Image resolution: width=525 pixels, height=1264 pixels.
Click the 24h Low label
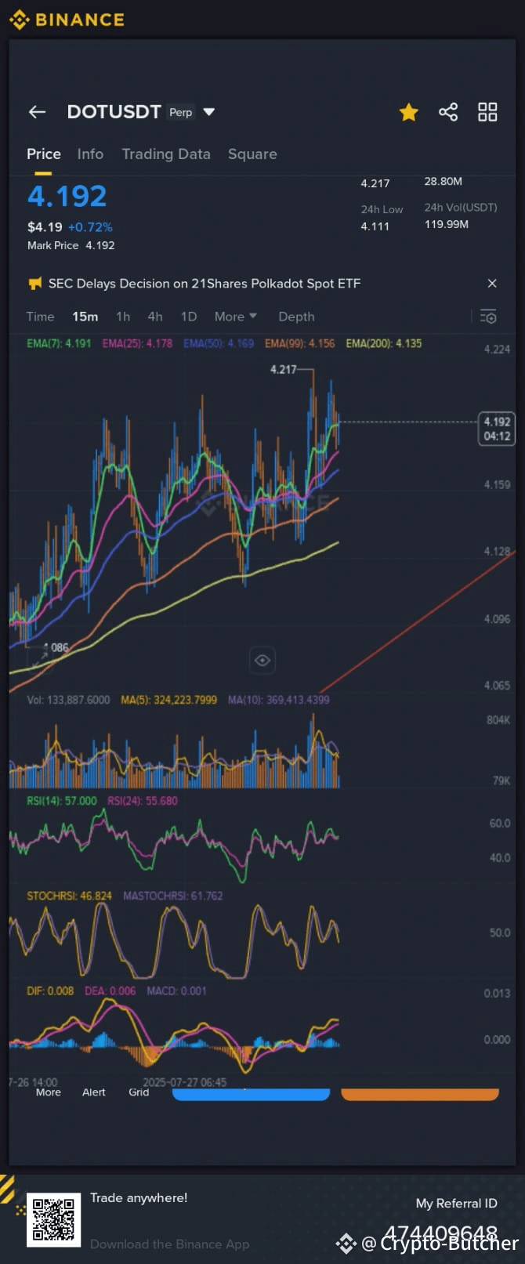[x=382, y=209]
